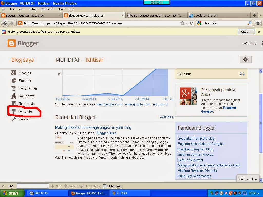Go to browser home icon
The image size is (263, 197).
tap(258, 23)
